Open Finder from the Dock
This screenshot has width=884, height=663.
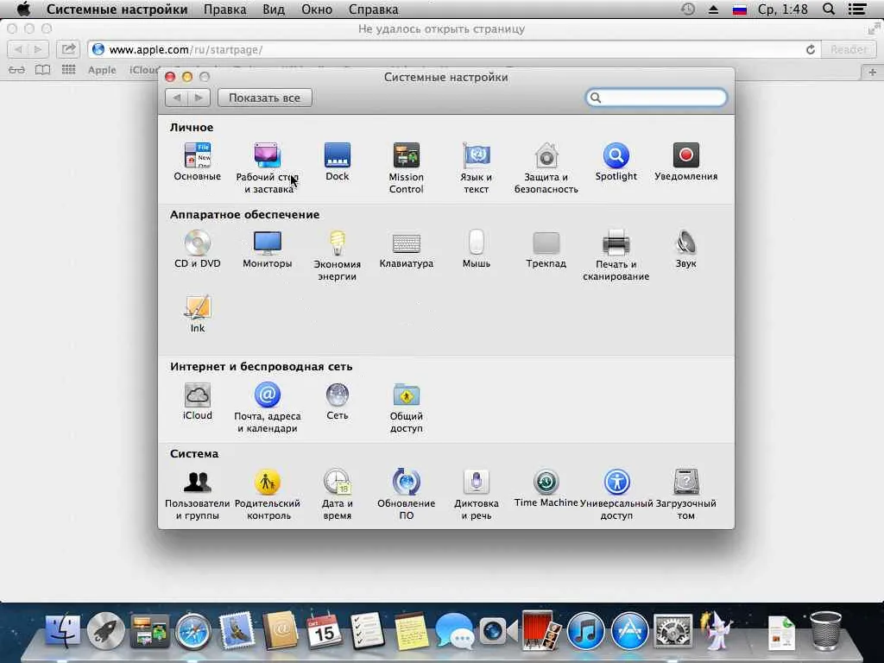pos(62,629)
